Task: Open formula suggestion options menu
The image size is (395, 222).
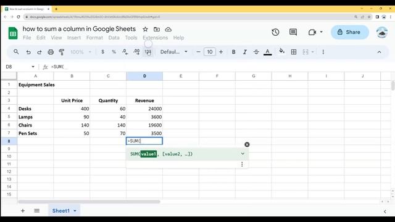Action: [242, 164]
